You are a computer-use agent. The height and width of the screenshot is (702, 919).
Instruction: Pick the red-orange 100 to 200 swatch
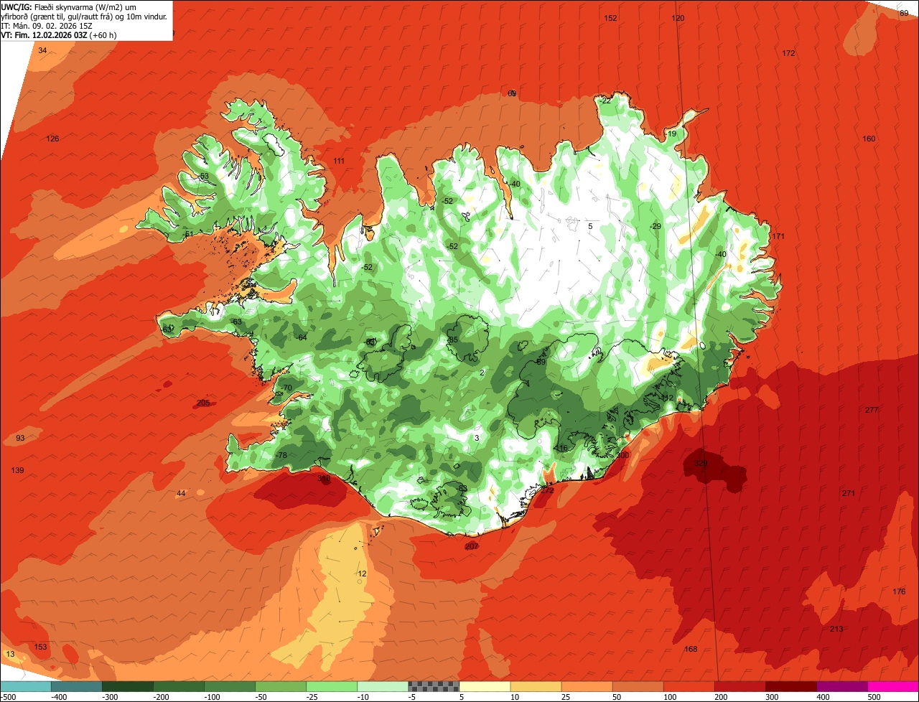[x=689, y=685]
